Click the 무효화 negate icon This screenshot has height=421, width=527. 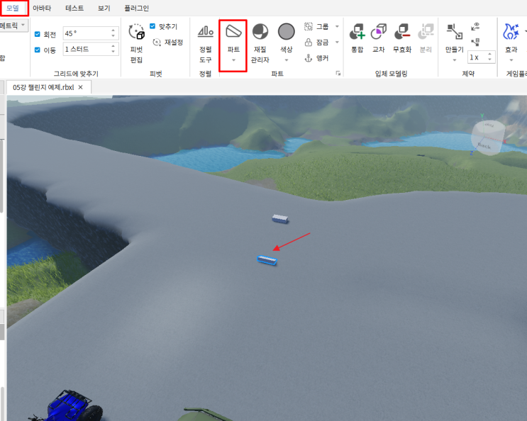(x=402, y=32)
